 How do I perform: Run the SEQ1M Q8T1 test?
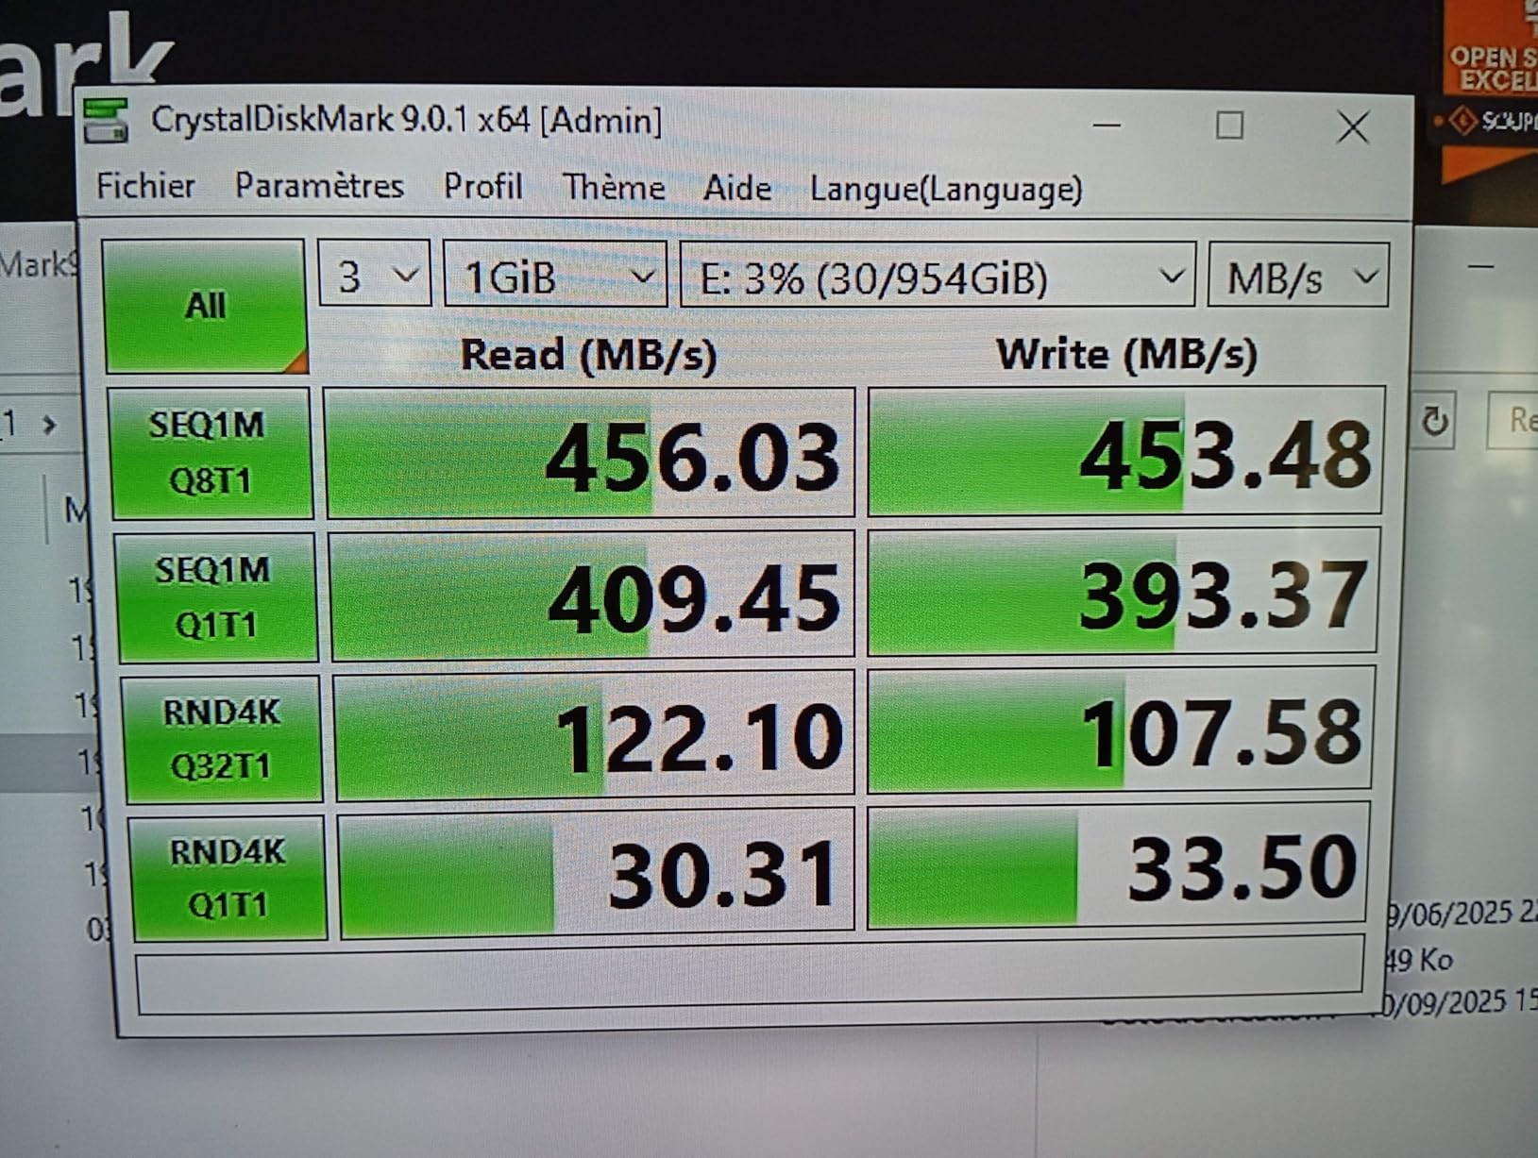click(x=210, y=453)
